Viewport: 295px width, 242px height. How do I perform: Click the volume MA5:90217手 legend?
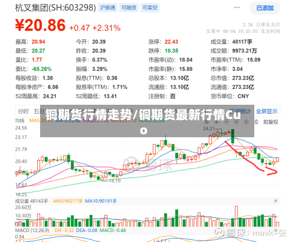(68, 201)
